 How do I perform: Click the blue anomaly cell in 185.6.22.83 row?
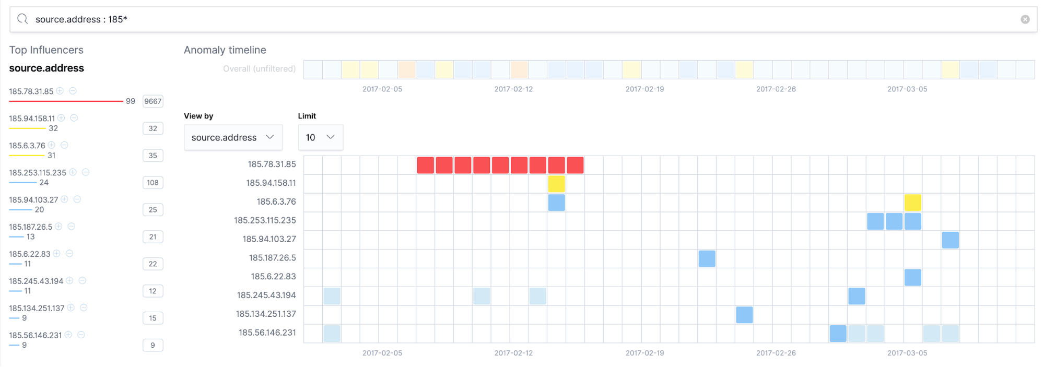tap(913, 278)
